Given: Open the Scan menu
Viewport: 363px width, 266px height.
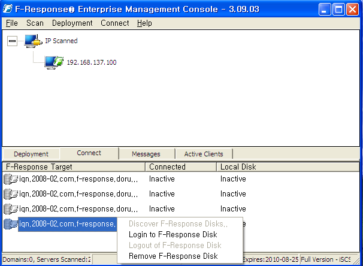Looking at the screenshot, I should (35, 23).
